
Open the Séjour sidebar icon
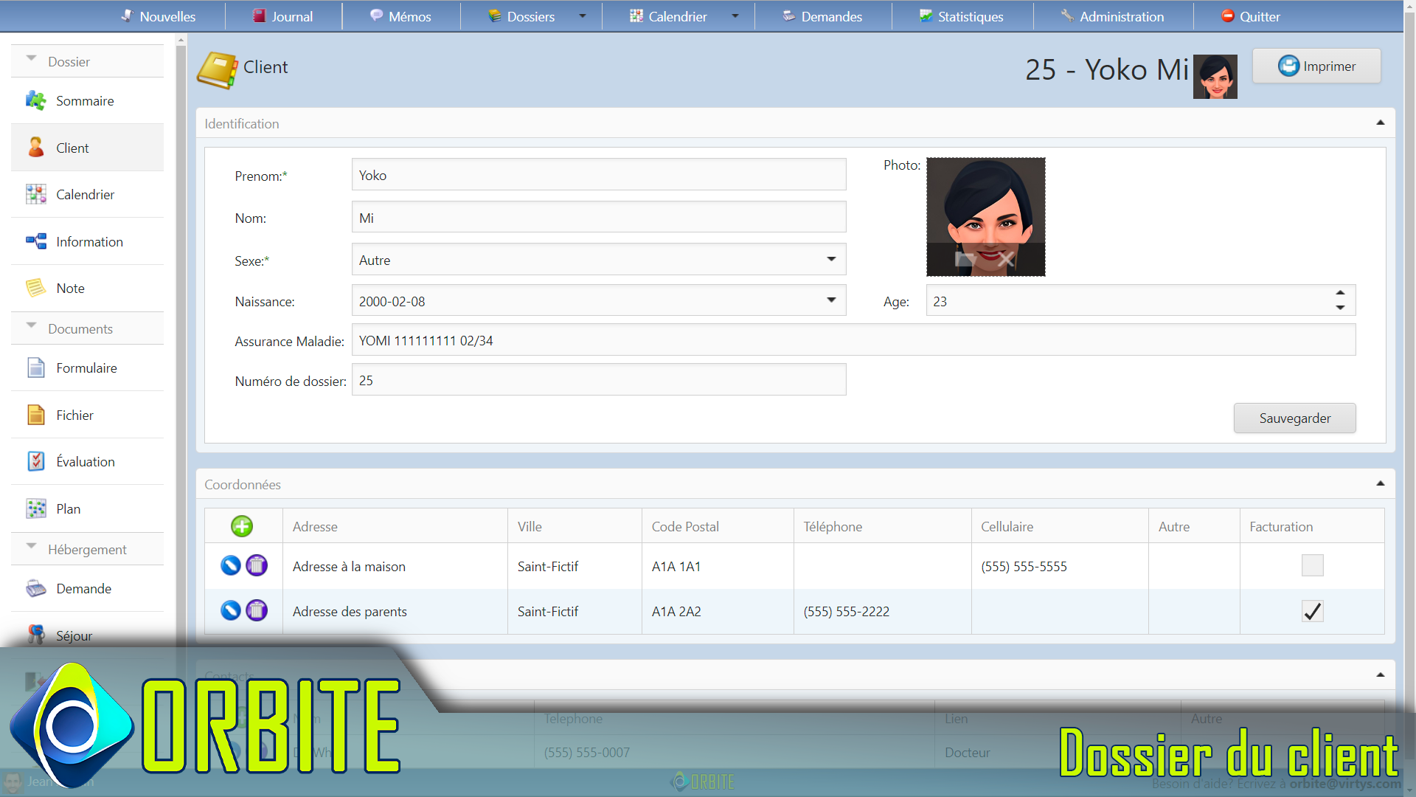35,635
